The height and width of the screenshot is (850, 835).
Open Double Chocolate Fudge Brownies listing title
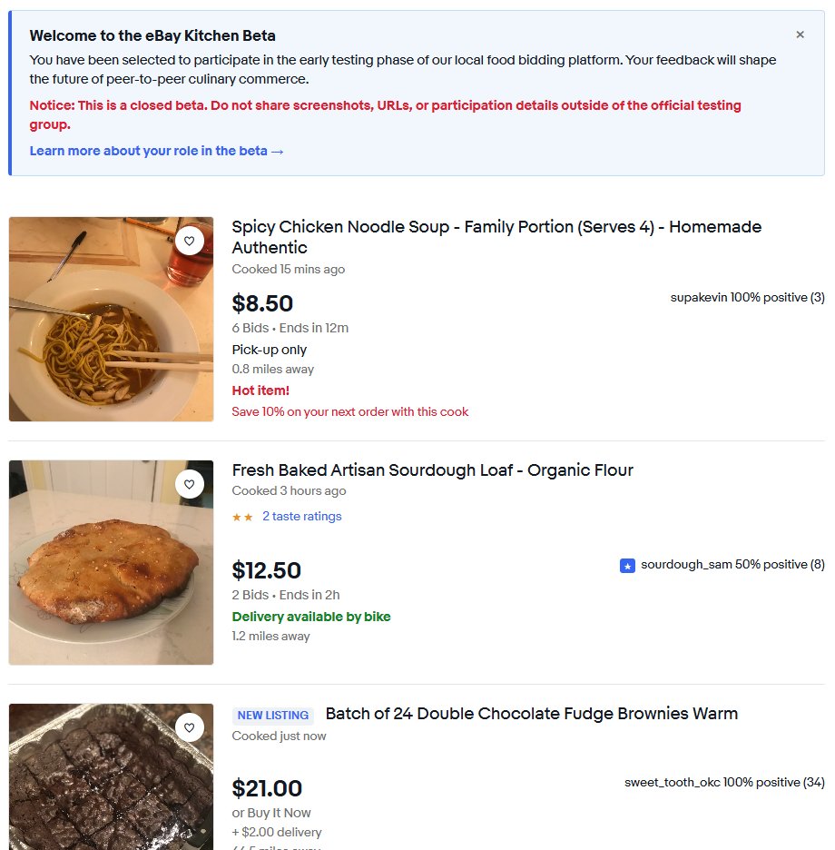click(x=531, y=714)
